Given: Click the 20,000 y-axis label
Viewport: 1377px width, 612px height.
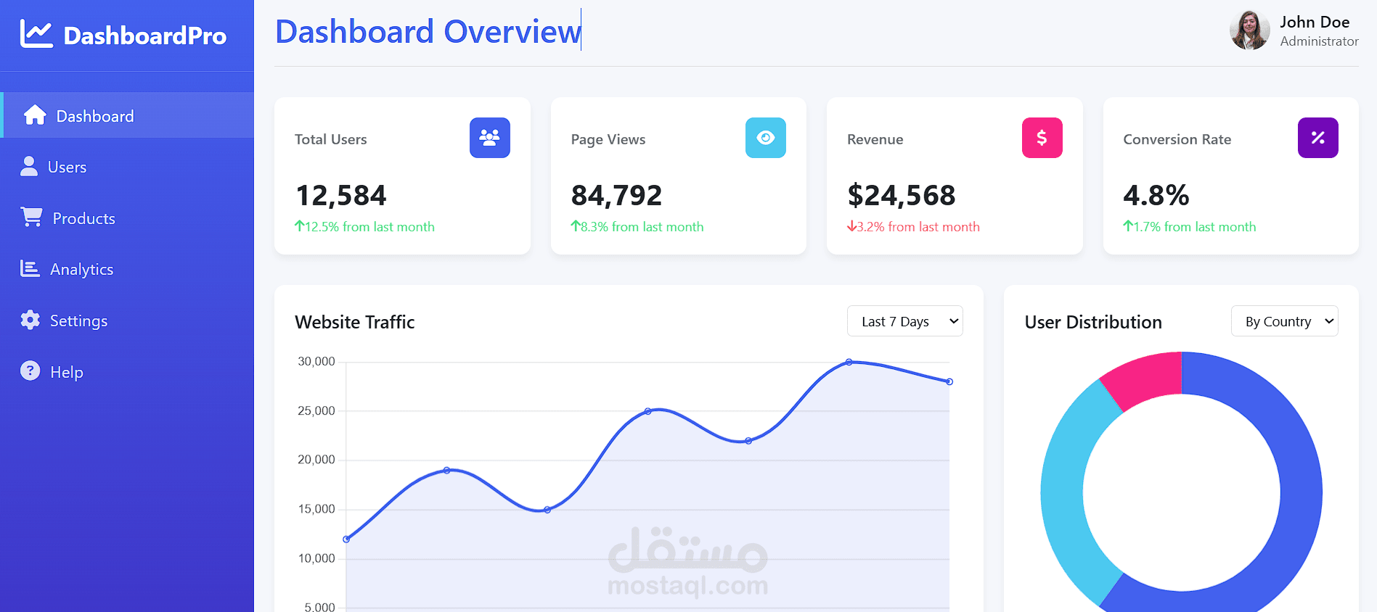Looking at the screenshot, I should tap(316, 459).
